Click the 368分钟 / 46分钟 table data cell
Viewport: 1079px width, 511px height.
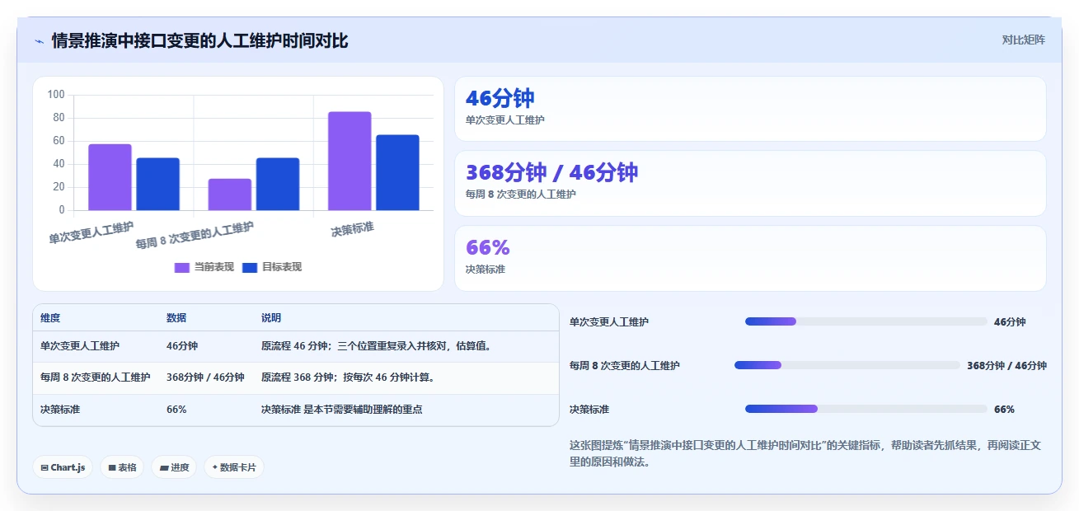click(x=205, y=377)
